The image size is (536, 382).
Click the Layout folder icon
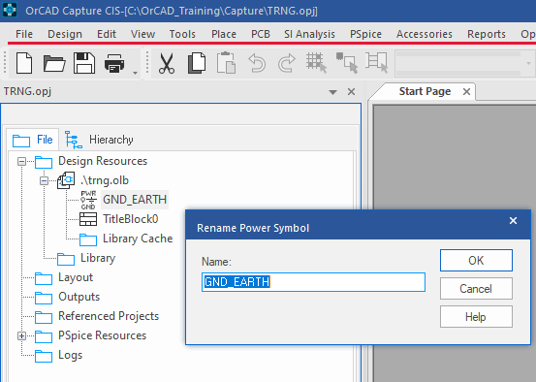click(44, 278)
